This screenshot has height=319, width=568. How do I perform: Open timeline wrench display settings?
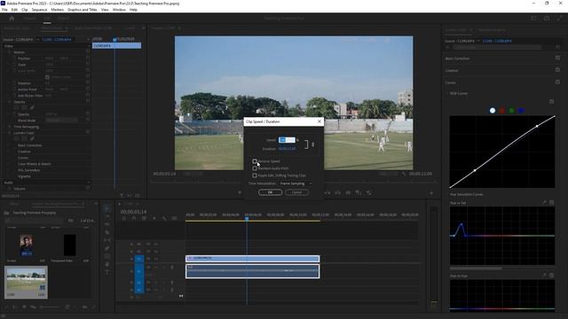click(x=164, y=219)
